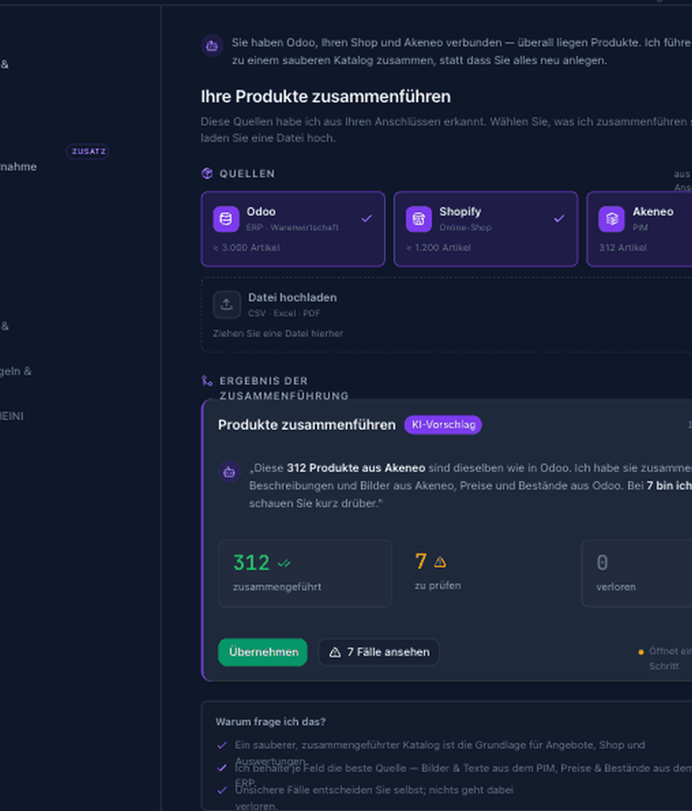This screenshot has width=692, height=811.
Task: Click '≈ 3.000 Artikel' in Odoo card
Action: click(x=247, y=248)
